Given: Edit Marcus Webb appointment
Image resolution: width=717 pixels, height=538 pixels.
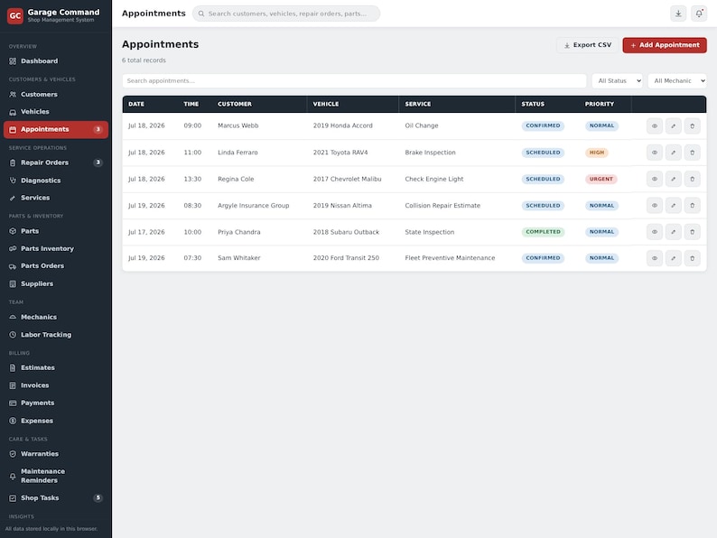Looking at the screenshot, I should coord(673,126).
